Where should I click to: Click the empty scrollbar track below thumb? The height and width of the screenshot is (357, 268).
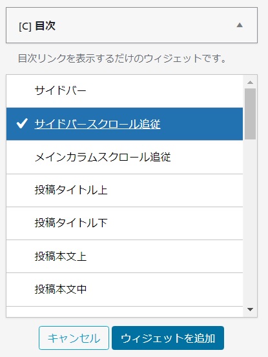pos(250,222)
